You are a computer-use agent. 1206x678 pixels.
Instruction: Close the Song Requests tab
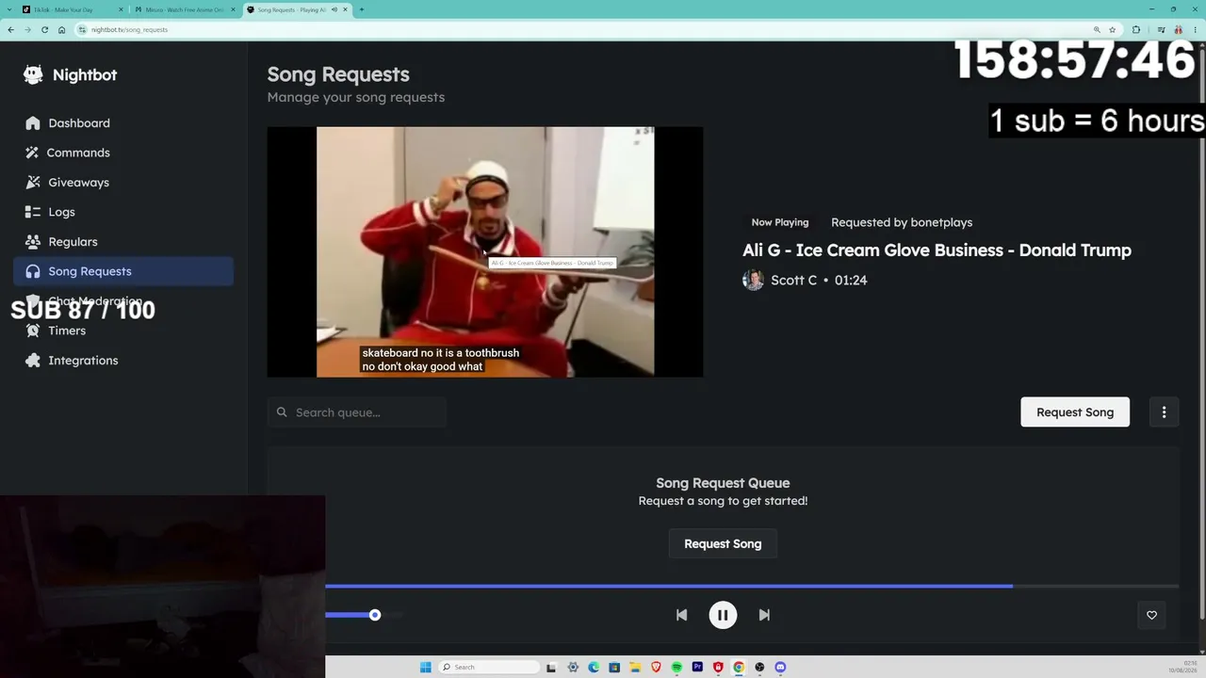coord(346,9)
